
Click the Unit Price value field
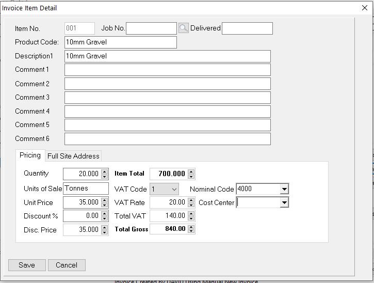click(x=83, y=202)
